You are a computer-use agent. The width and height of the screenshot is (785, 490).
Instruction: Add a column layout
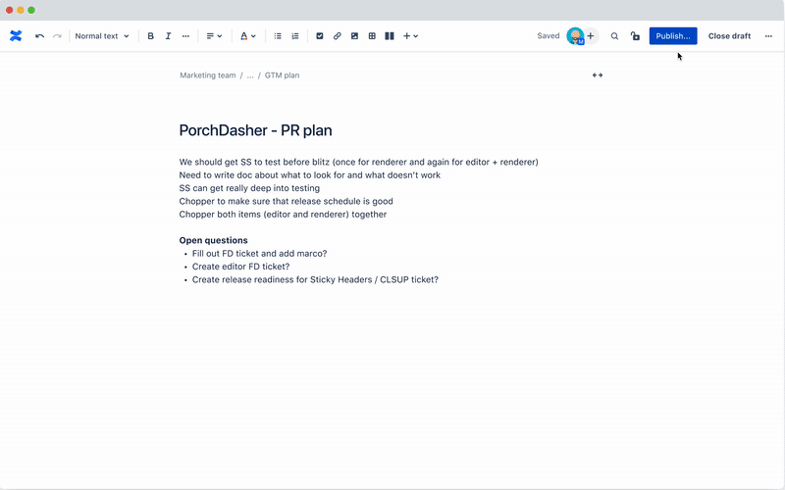pos(390,36)
